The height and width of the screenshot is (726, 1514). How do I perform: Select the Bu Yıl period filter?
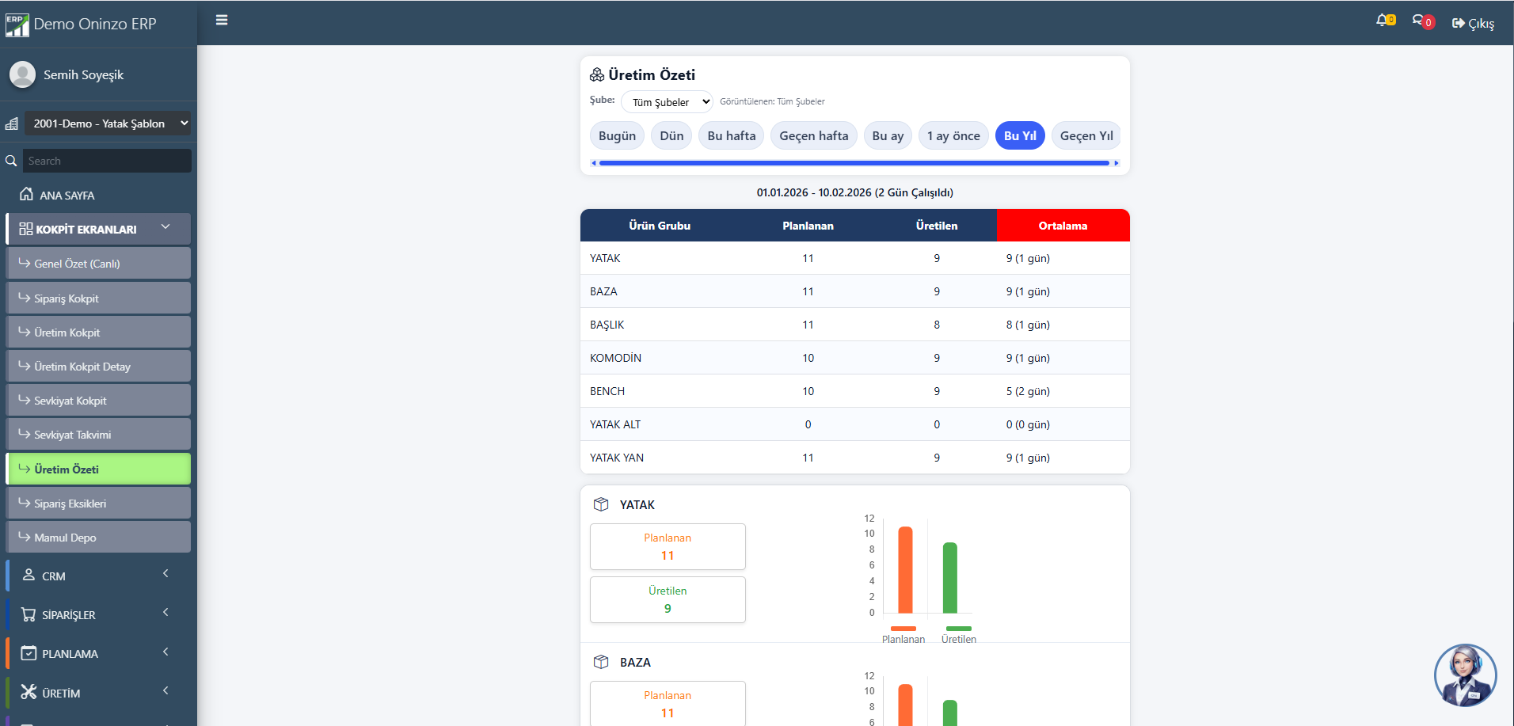click(x=1020, y=135)
